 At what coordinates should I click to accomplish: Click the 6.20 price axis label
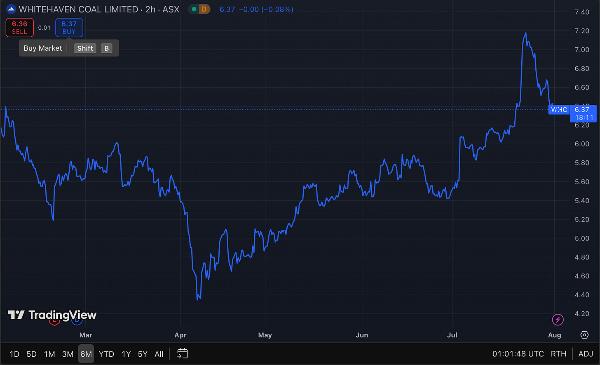pos(582,125)
